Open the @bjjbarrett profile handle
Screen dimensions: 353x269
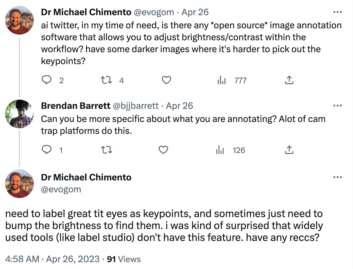coord(135,106)
